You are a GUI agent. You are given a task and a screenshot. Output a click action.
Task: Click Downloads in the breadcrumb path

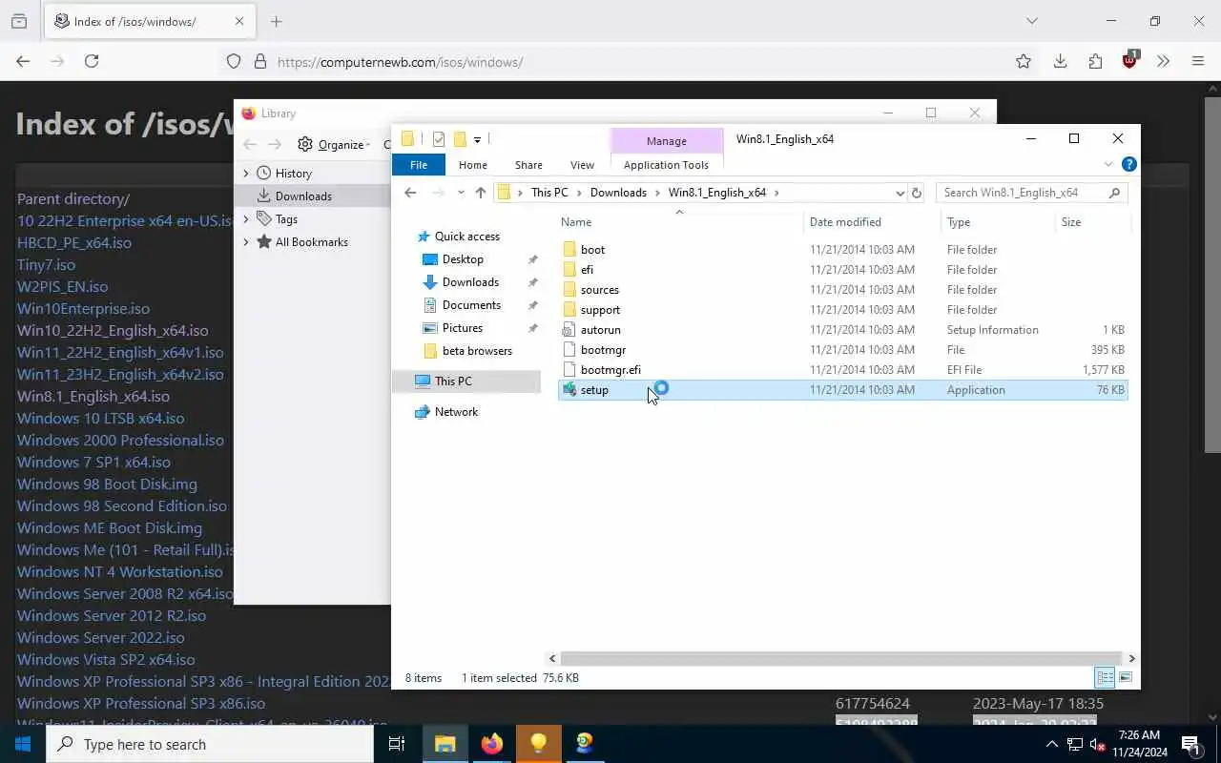tap(618, 193)
